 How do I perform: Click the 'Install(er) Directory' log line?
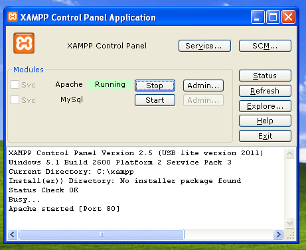click(125, 181)
